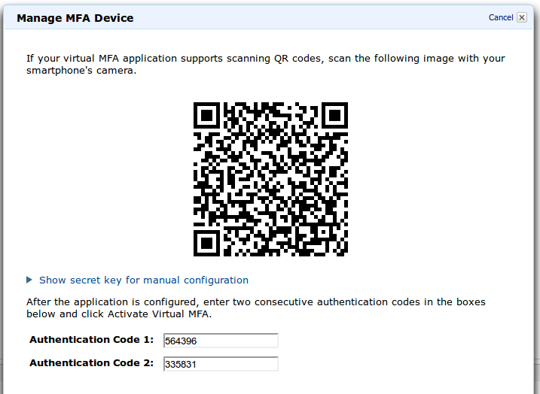Close the dialog with the X icon

(x=522, y=17)
